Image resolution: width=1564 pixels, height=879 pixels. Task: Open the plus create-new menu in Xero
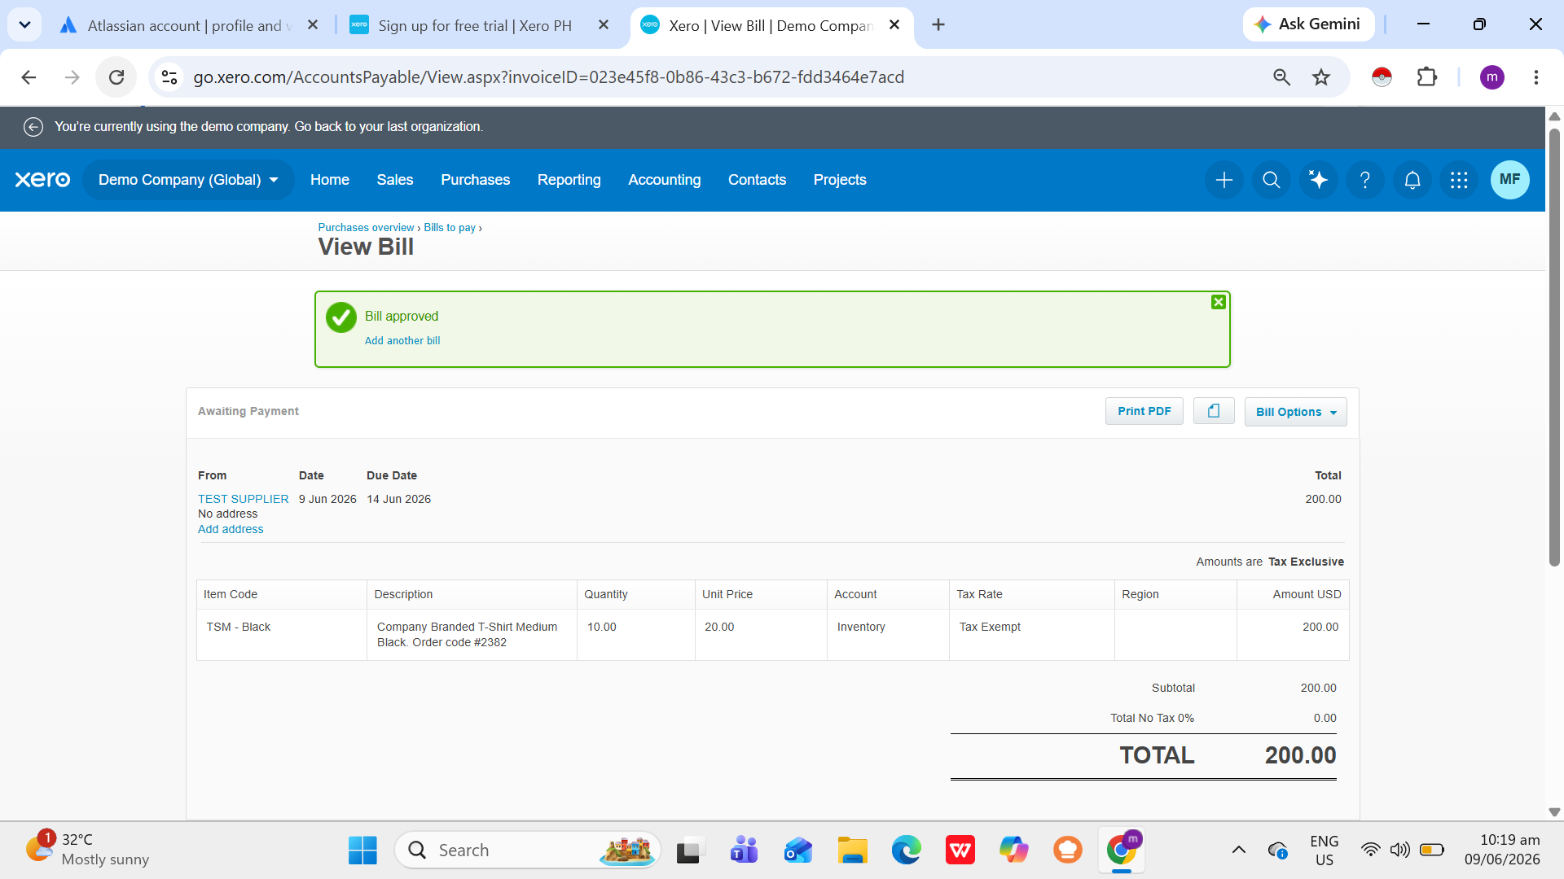(x=1224, y=180)
